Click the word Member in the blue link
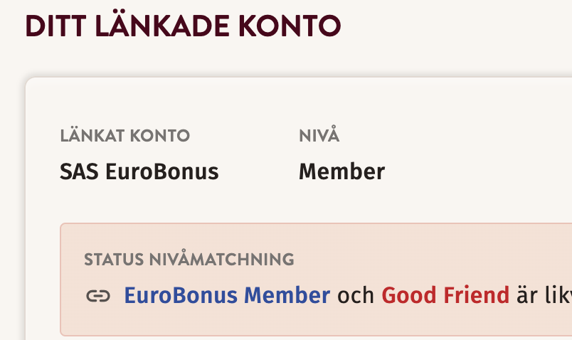The height and width of the screenshot is (340, 572). 287,295
